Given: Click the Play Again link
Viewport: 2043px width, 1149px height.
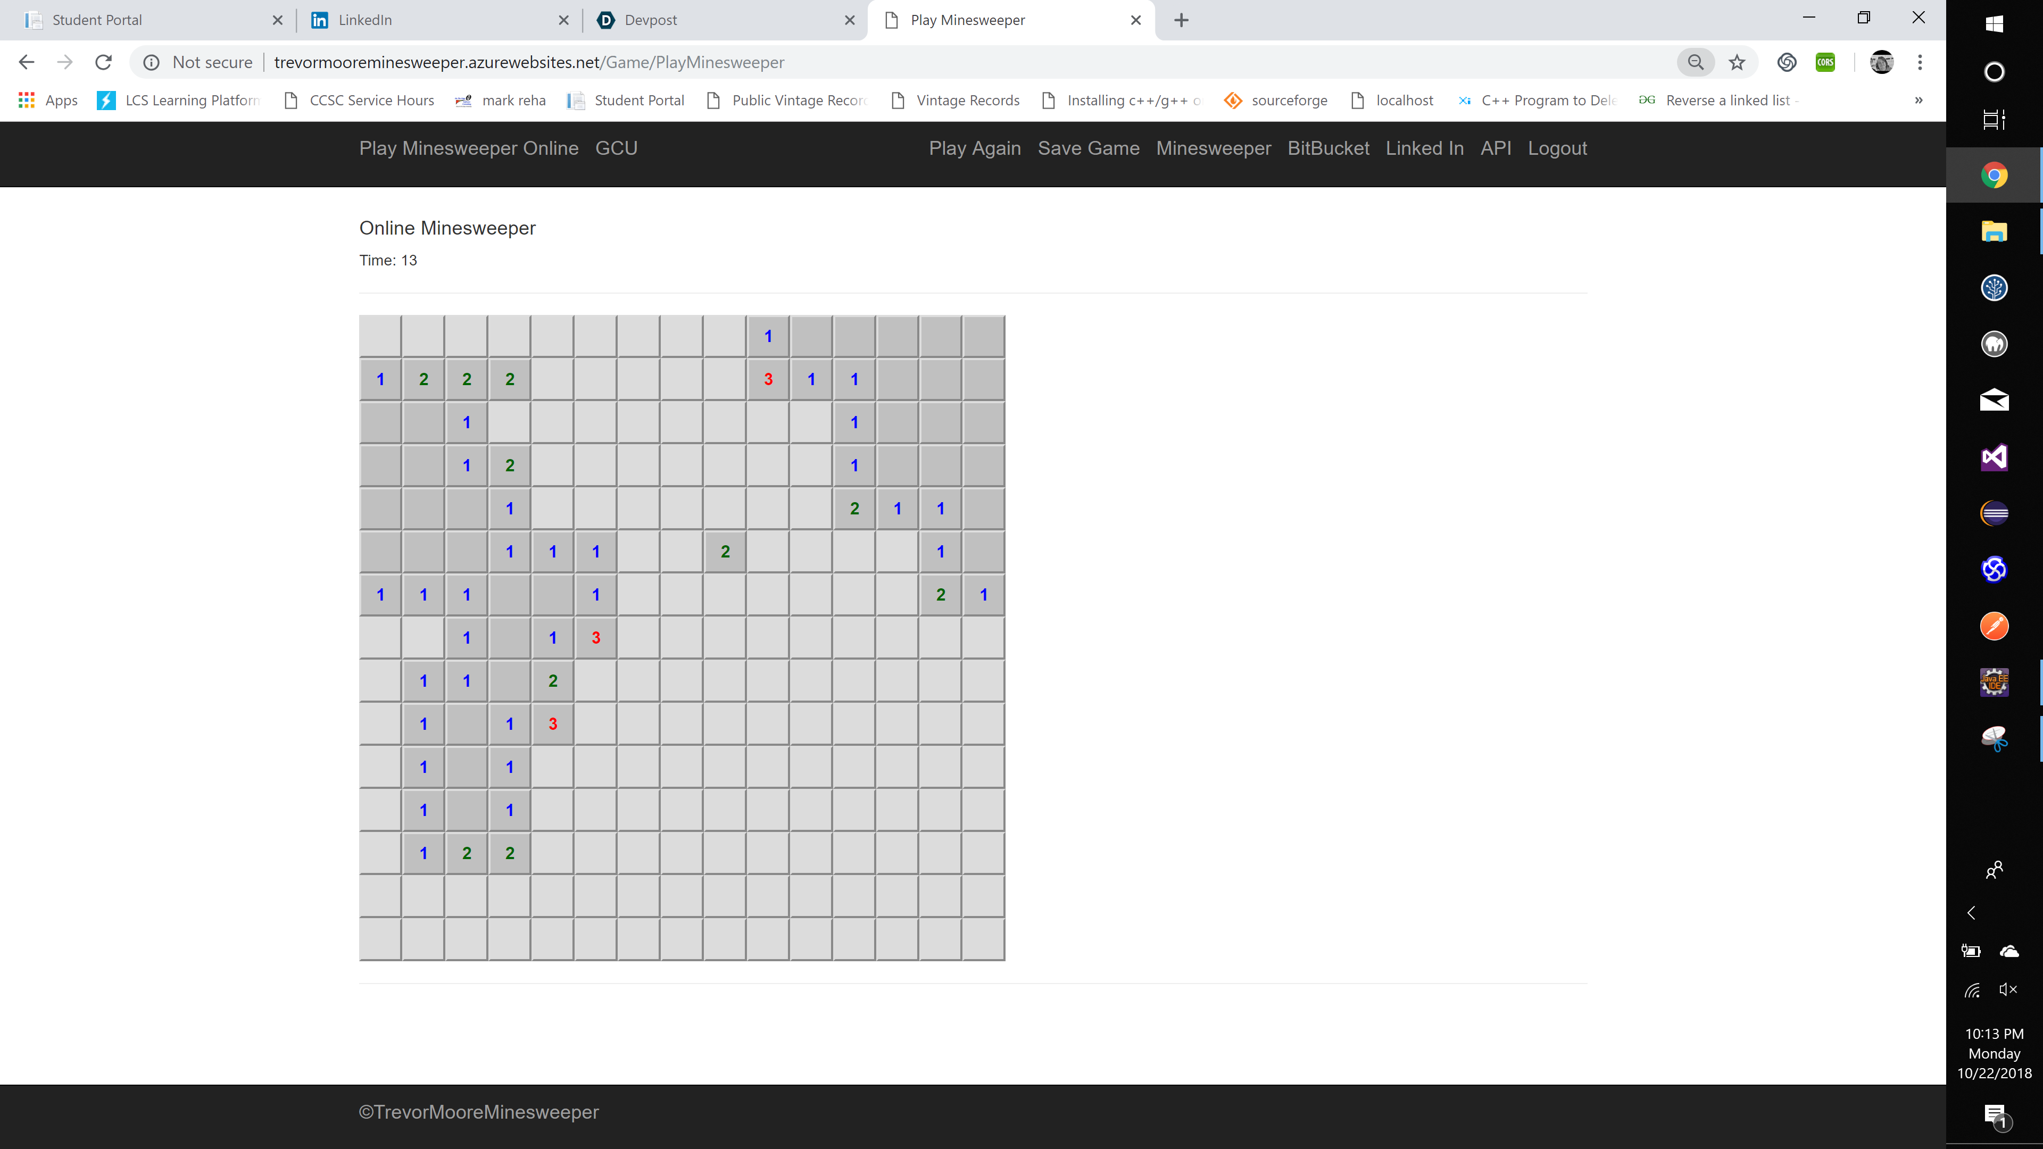Looking at the screenshot, I should coord(975,148).
